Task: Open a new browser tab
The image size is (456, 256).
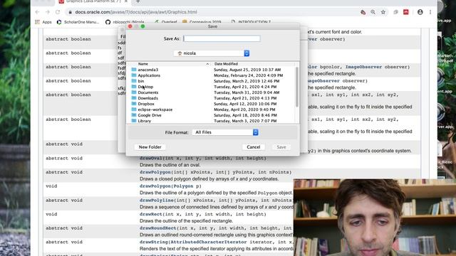Action: click(138, 1)
